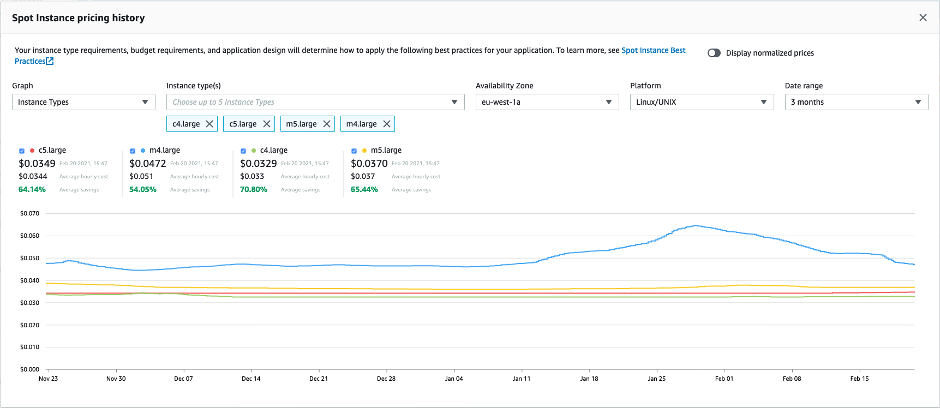The height and width of the screenshot is (408, 940).
Task: Uncheck the c5.large legend checkbox
Action: tap(22, 151)
